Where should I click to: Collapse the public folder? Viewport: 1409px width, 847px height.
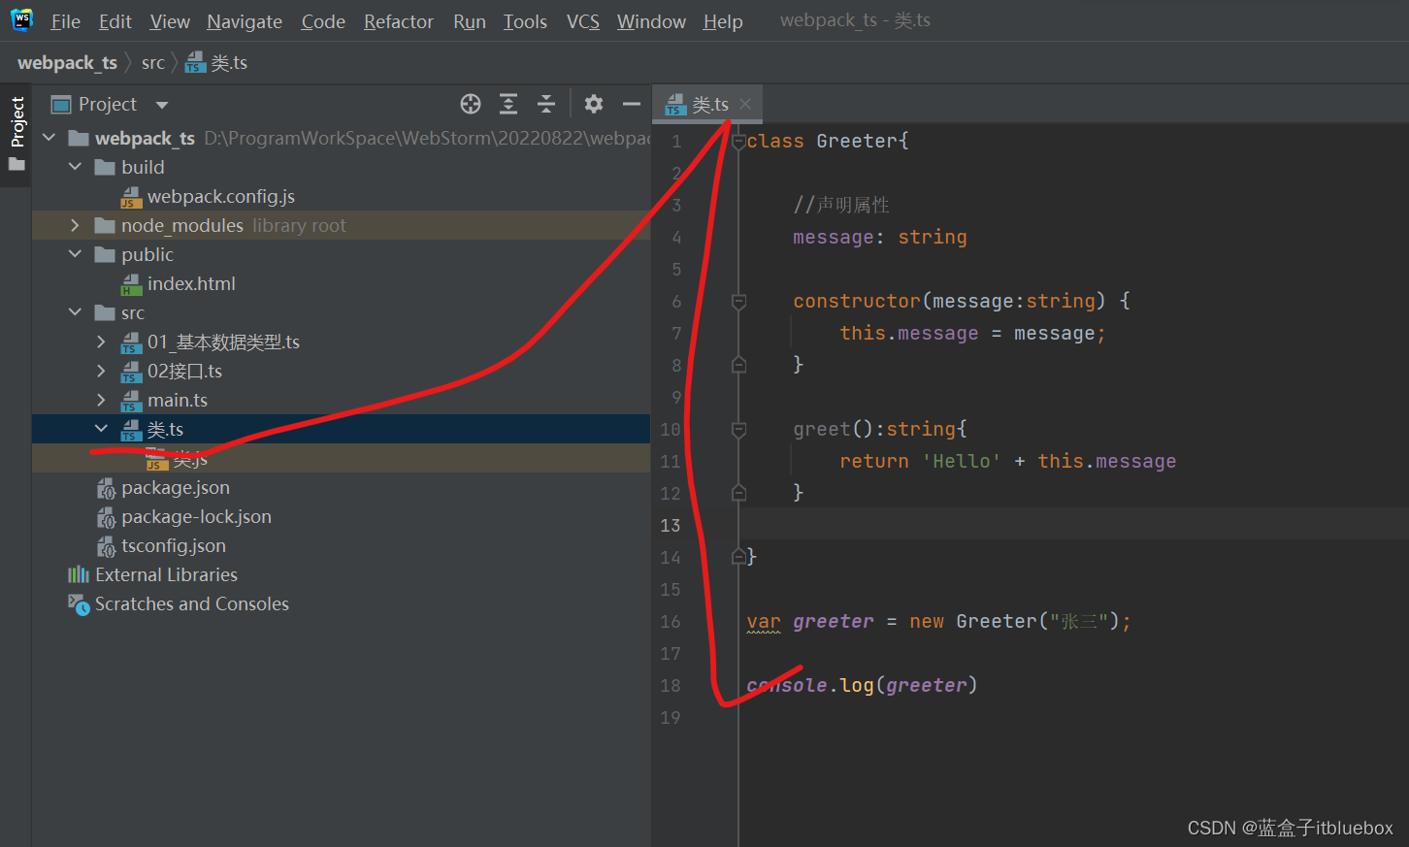[75, 254]
